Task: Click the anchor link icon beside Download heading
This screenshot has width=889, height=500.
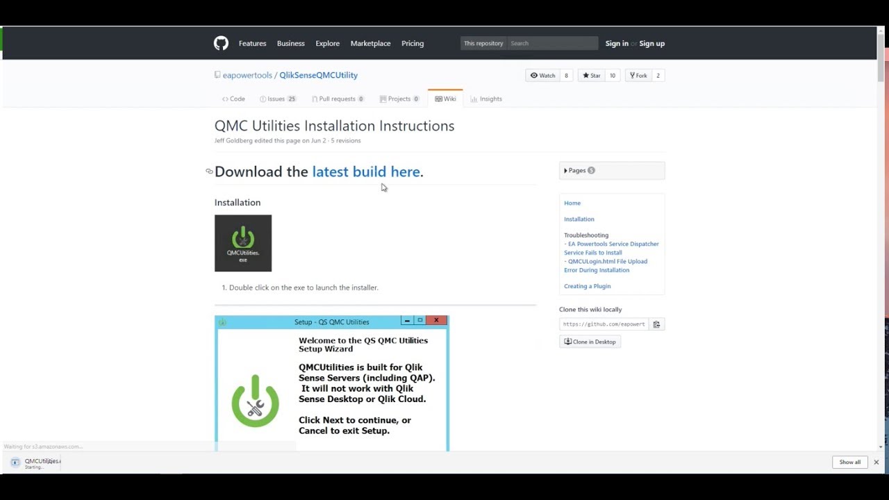Action: [209, 172]
